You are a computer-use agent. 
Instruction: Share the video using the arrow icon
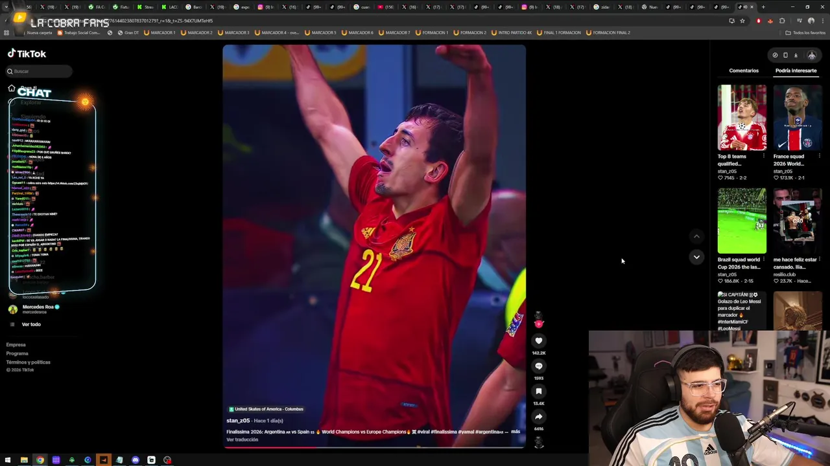(x=538, y=417)
